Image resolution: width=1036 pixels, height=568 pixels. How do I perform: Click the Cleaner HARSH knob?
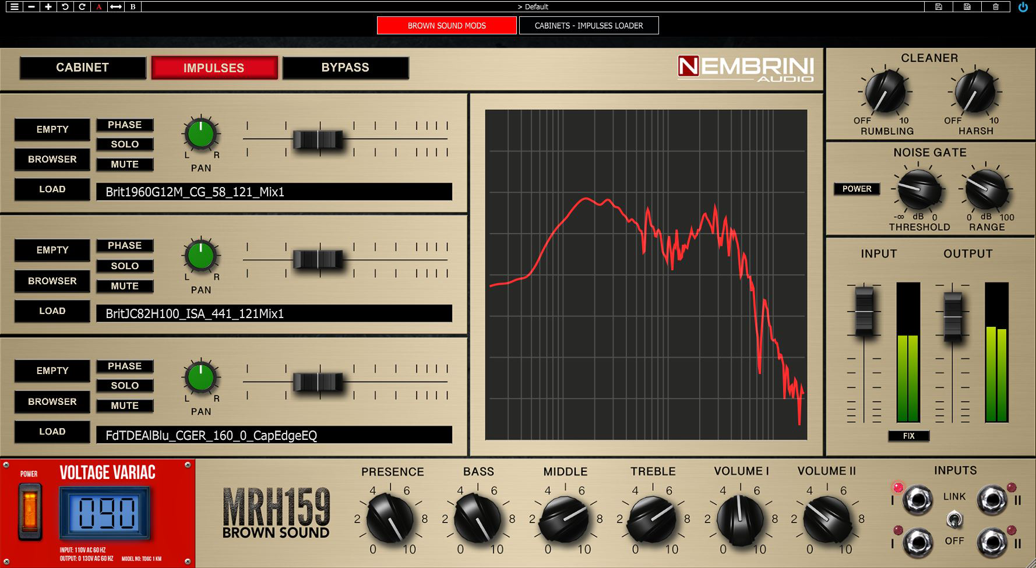tap(975, 92)
